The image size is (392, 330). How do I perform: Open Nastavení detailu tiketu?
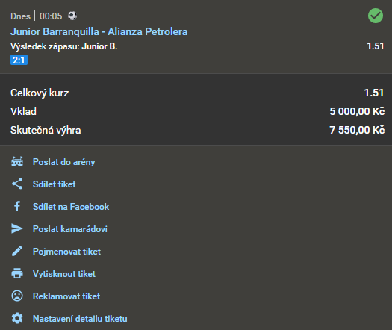(x=80, y=319)
